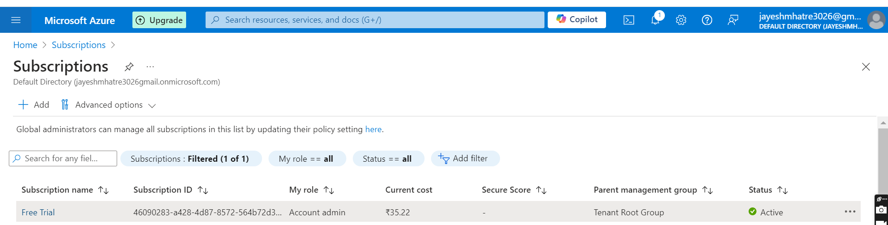Open the Azure portal hamburger menu
888x225 pixels.
click(x=16, y=20)
